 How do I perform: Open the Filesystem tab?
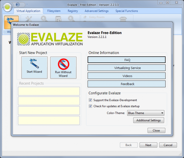(54, 11)
